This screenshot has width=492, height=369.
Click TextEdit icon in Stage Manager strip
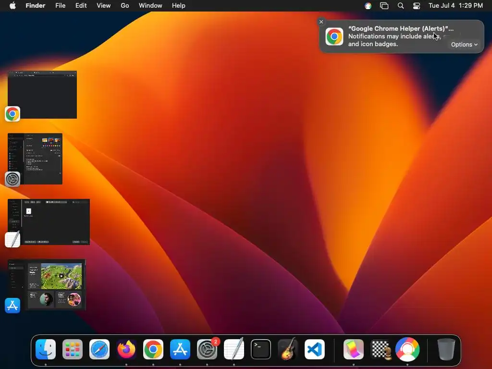[12, 240]
